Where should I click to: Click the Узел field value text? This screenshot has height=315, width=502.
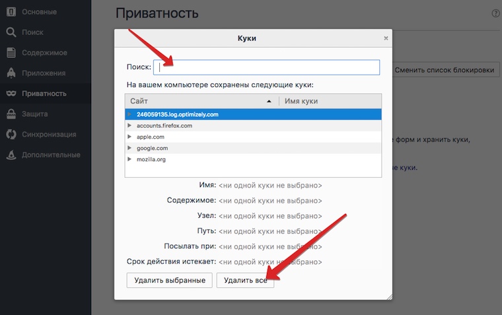(270, 216)
